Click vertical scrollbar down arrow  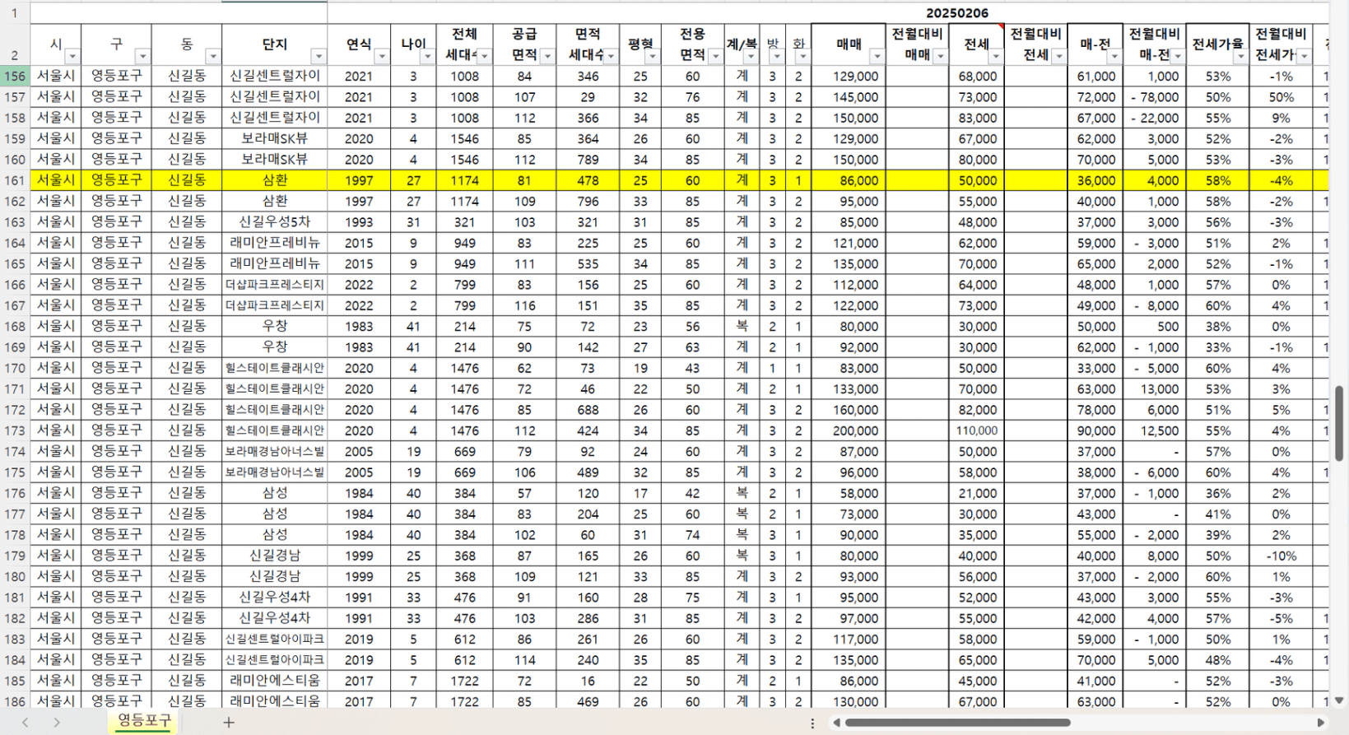(1339, 700)
